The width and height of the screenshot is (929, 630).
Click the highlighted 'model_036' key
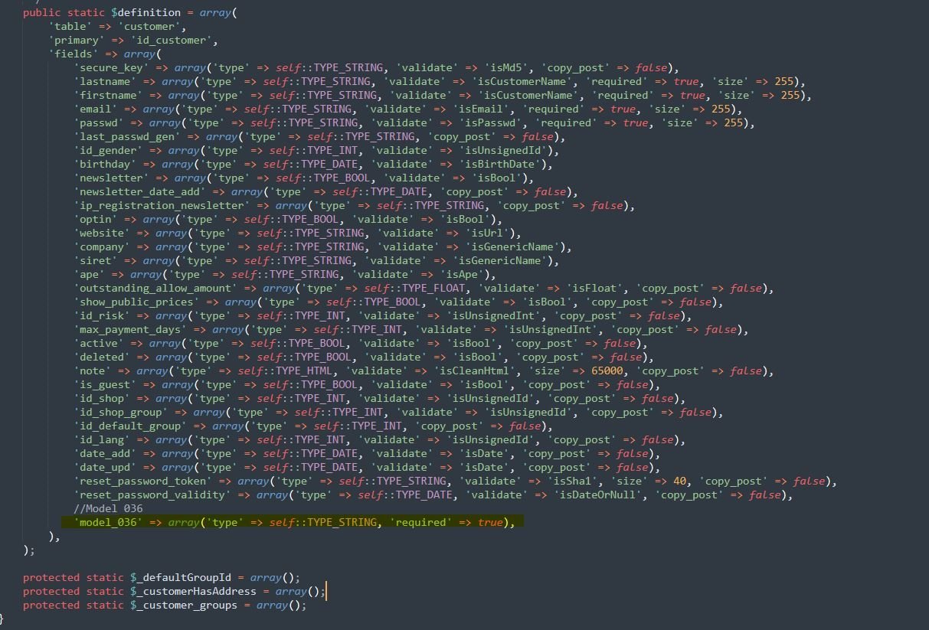click(x=108, y=522)
